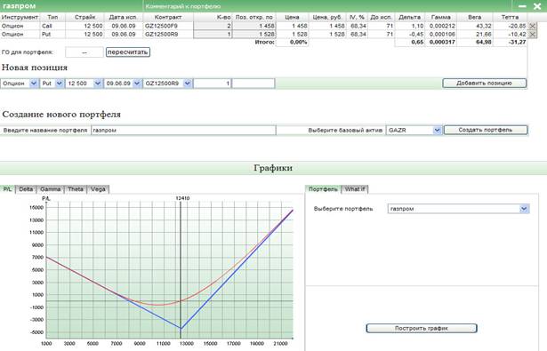Expand the expiration date 09.06.09 dropdown
The image size is (547, 351).
pos(137,84)
